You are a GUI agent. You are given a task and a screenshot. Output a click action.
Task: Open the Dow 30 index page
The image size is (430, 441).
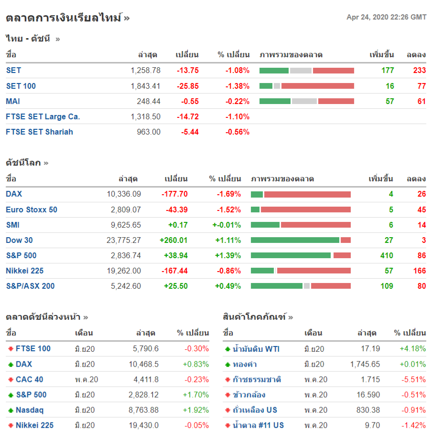click(19, 240)
